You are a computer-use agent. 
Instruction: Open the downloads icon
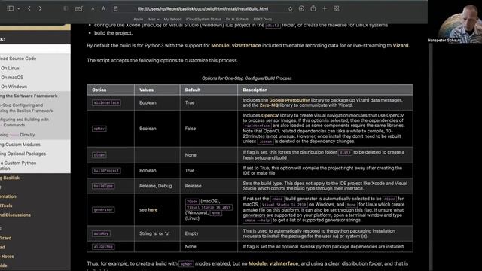tap(301, 8)
